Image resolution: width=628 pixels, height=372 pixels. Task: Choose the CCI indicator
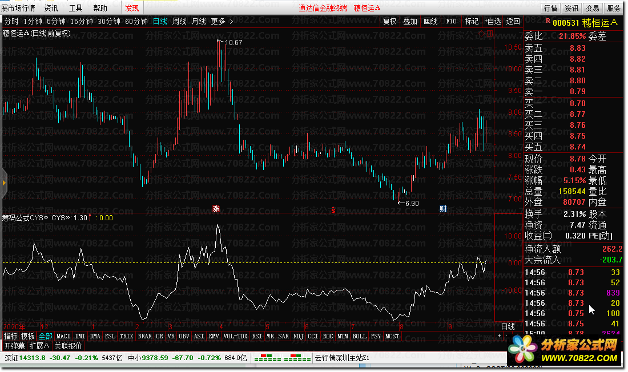[313, 336]
